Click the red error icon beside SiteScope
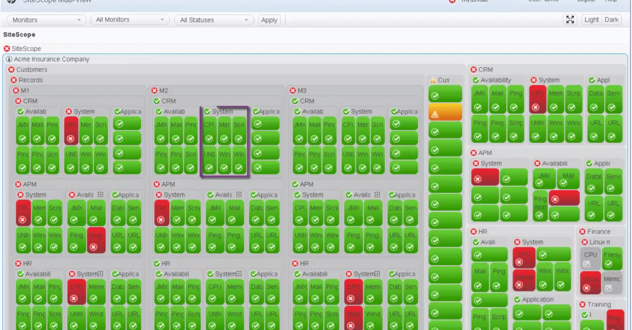Screen dimensions: 632x330 point(7,49)
